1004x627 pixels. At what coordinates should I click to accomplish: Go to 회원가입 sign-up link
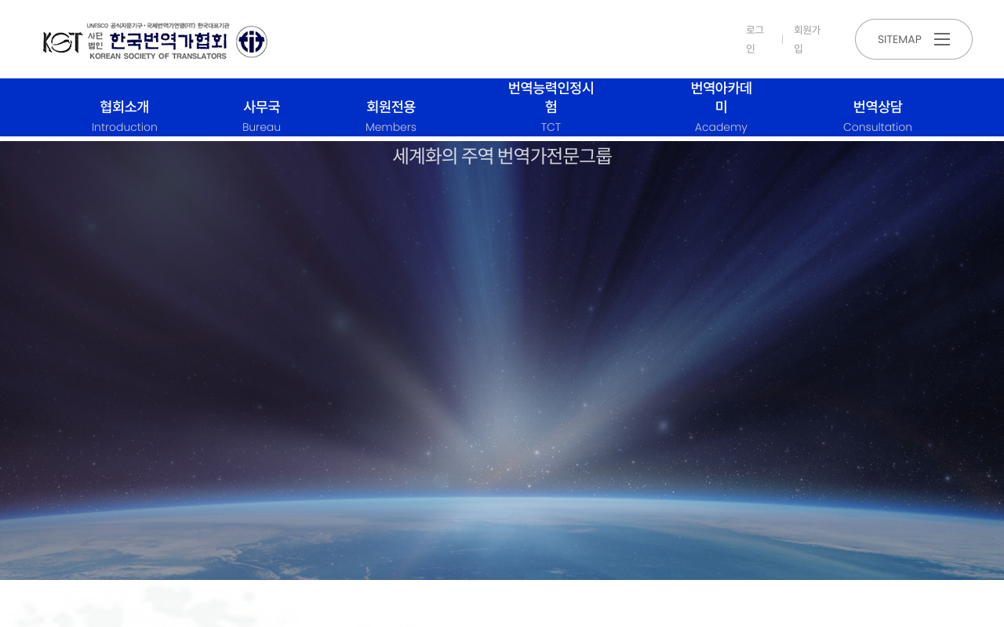pyautogui.click(x=807, y=39)
